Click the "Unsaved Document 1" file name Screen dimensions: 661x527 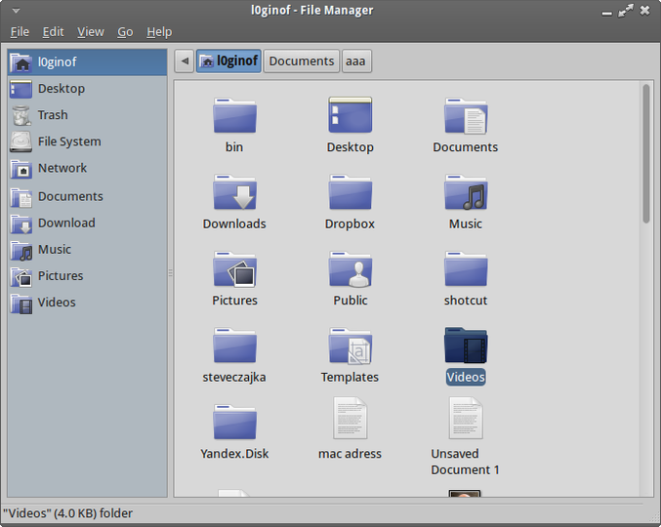tap(465, 462)
